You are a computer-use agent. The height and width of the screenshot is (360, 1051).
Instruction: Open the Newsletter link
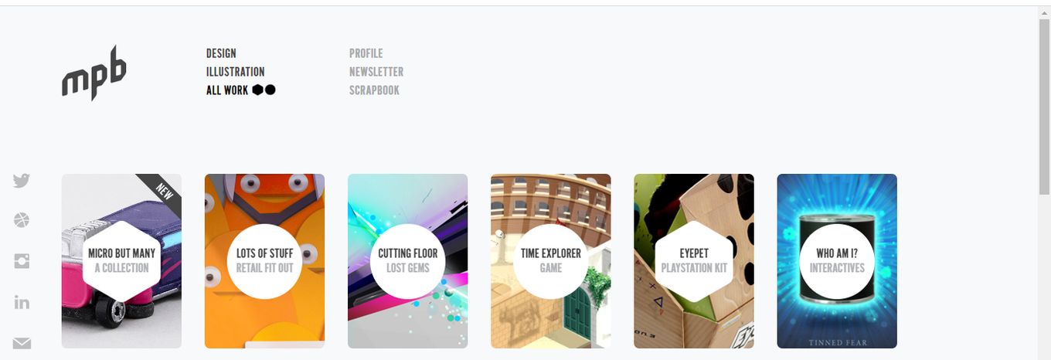click(376, 72)
